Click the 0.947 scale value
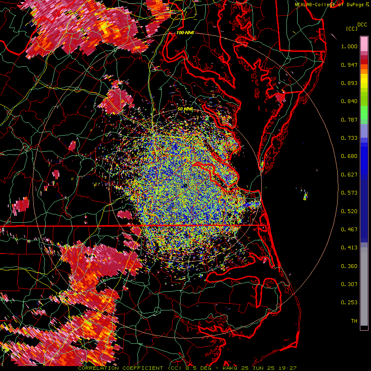The width and height of the screenshot is (371, 371). (349, 65)
